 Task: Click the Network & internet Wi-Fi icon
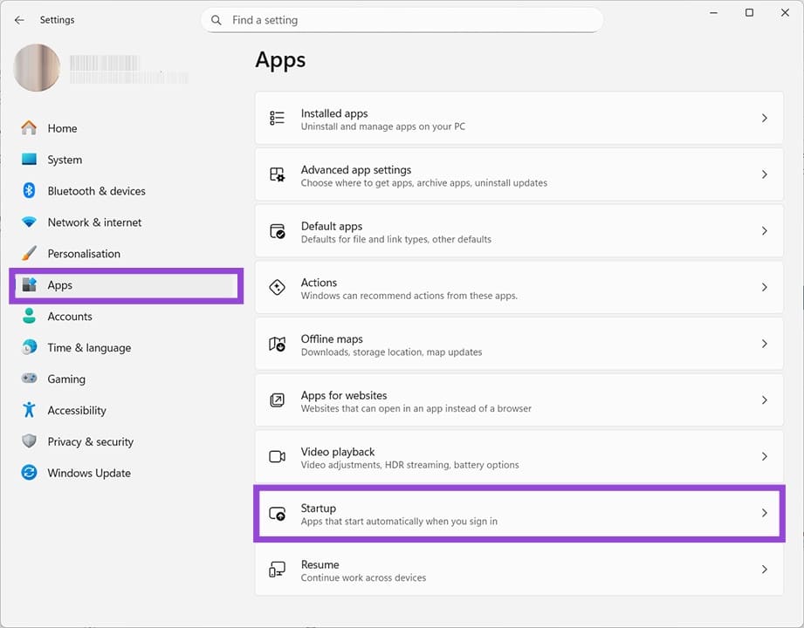coord(30,222)
